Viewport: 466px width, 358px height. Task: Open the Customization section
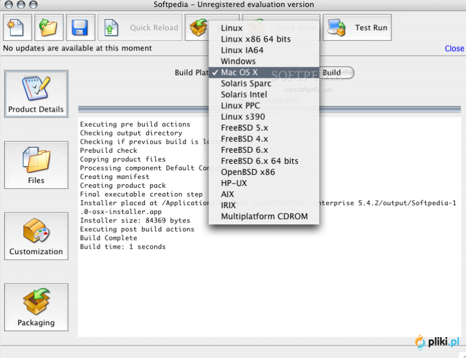pos(36,236)
